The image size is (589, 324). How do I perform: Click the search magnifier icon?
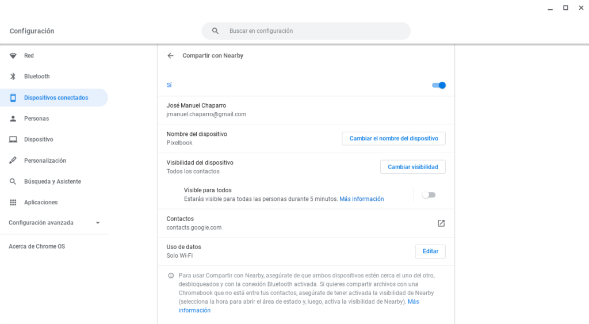[216, 31]
